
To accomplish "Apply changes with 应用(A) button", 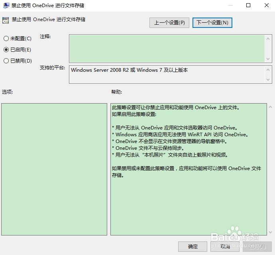I will pos(257,247).
